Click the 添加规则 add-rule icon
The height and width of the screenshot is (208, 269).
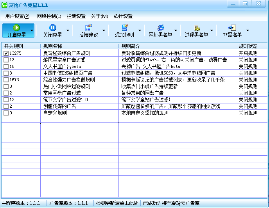click(x=125, y=28)
